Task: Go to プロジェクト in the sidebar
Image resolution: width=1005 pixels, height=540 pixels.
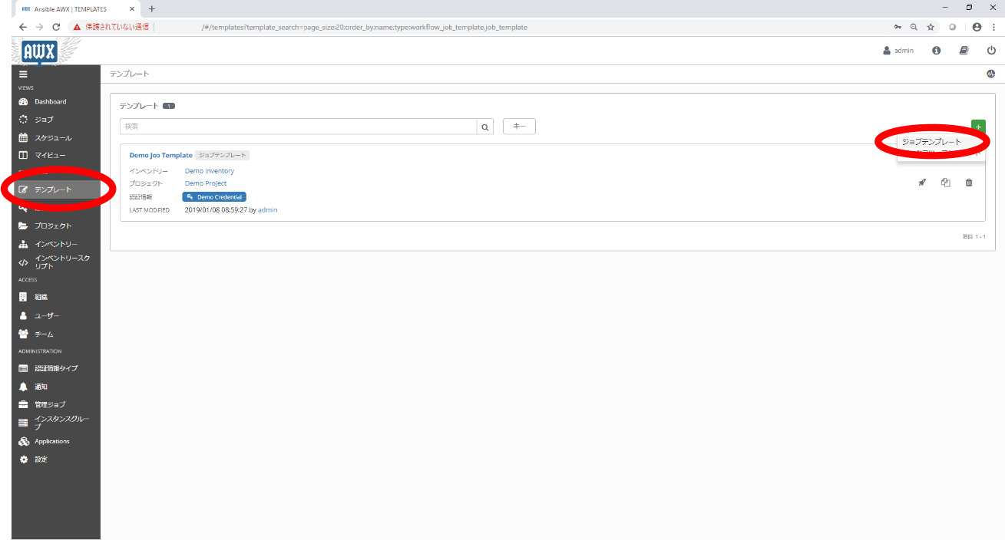Action: point(52,226)
